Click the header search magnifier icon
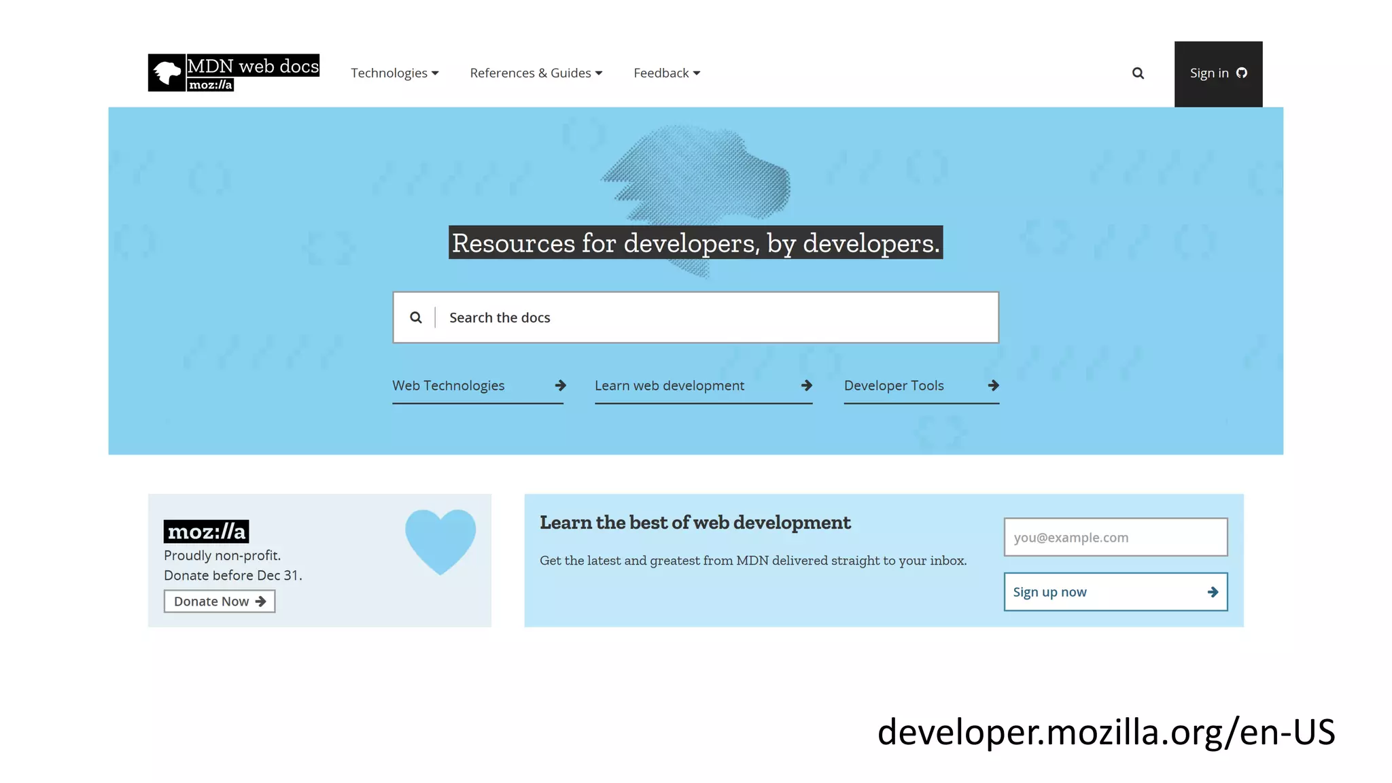The image size is (1392, 783). (x=1138, y=73)
